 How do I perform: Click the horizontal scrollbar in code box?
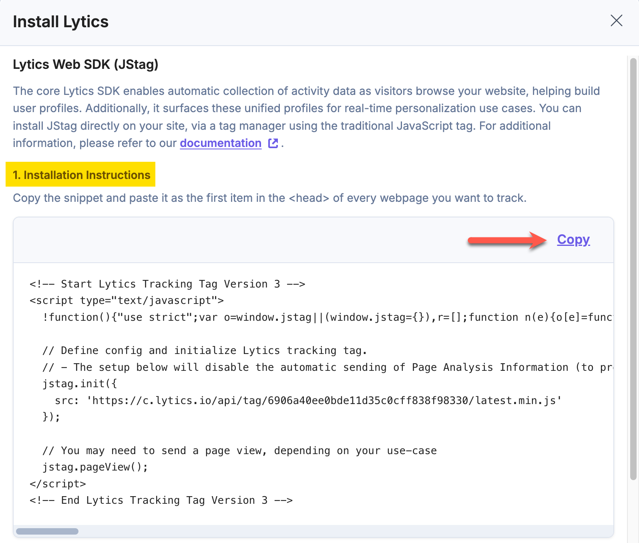47,531
